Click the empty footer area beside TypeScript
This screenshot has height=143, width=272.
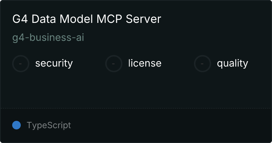171,125
